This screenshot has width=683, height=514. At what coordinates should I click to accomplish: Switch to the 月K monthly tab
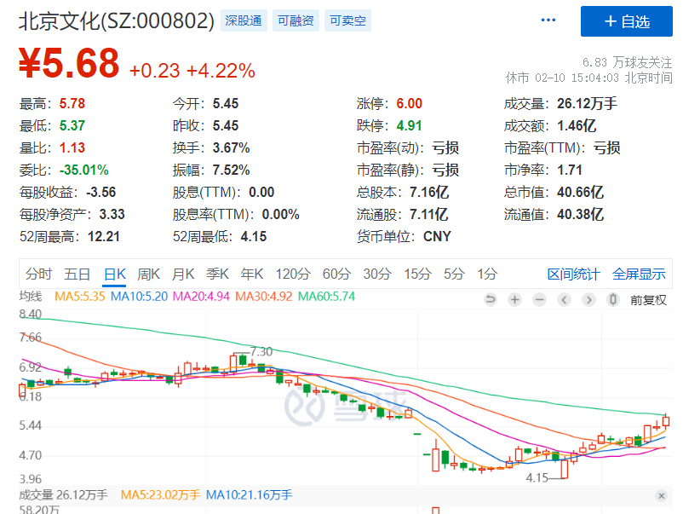point(183,274)
